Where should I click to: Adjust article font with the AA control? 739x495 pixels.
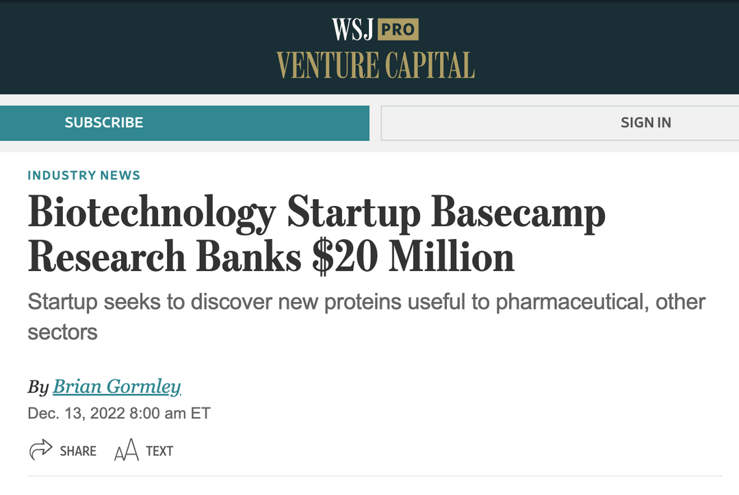[127, 450]
